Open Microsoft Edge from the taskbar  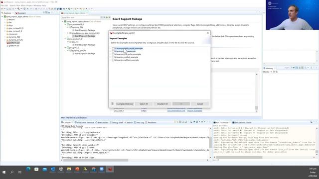tap(28, 169)
